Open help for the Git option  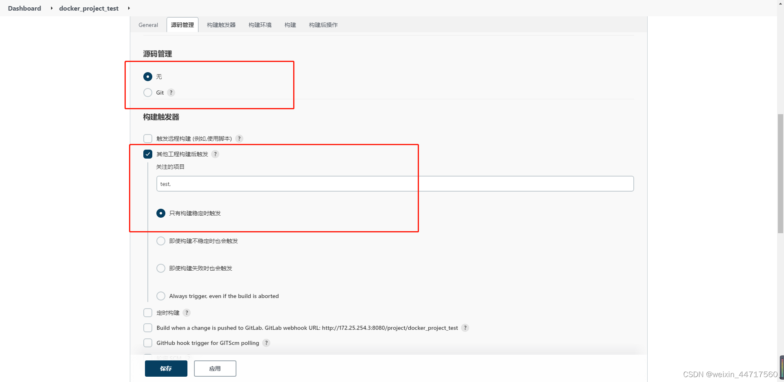[x=171, y=93]
